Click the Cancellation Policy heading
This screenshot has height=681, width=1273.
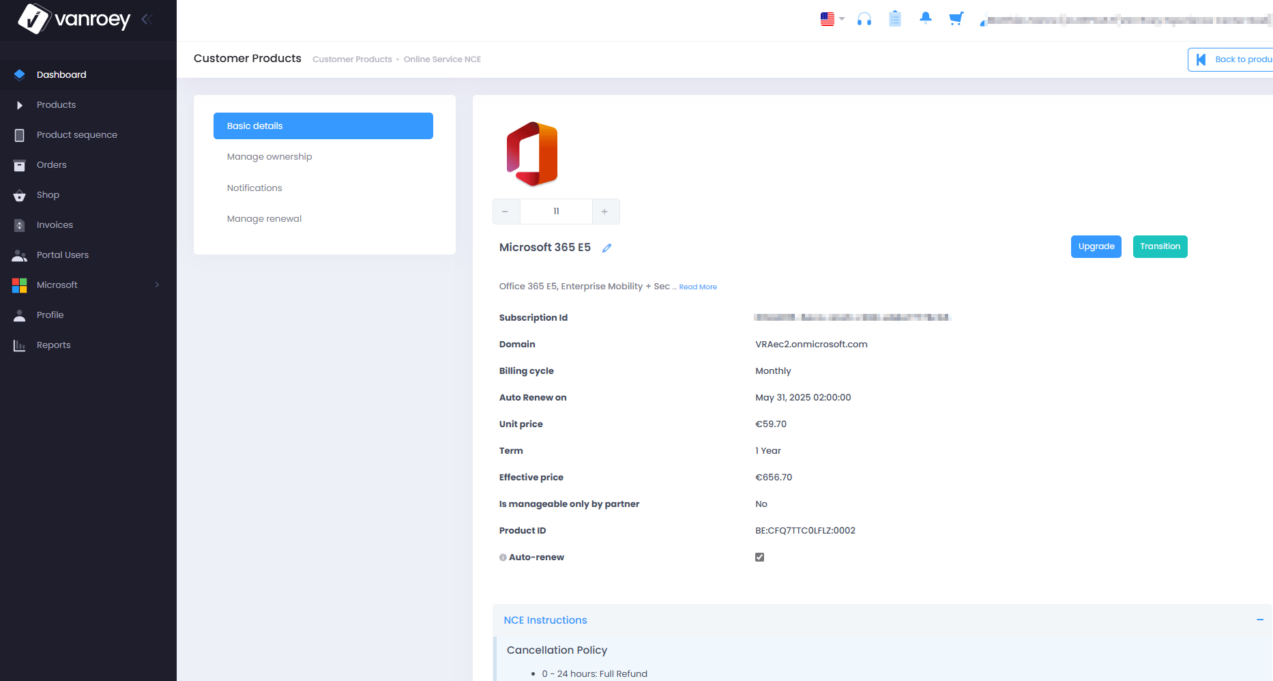557,650
